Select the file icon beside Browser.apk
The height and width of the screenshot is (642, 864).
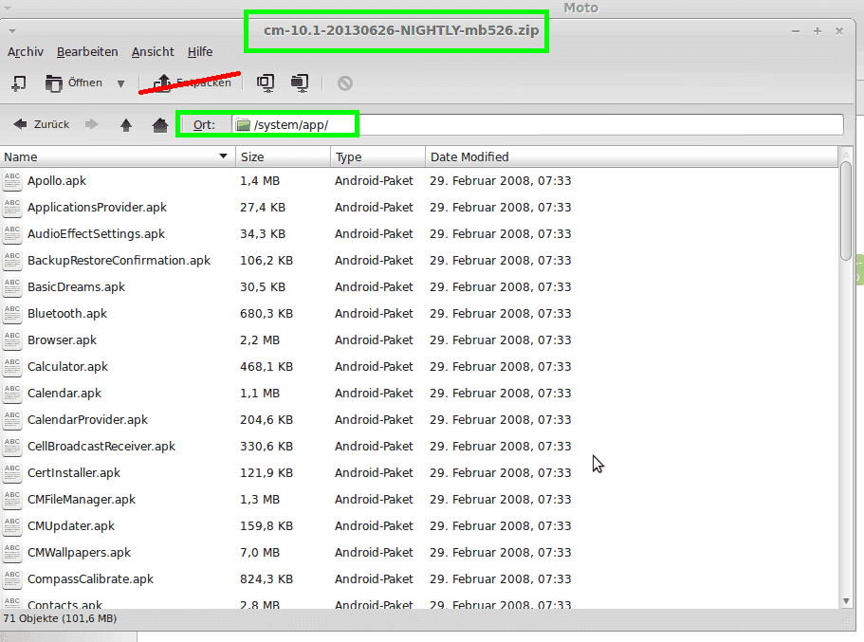point(12,340)
